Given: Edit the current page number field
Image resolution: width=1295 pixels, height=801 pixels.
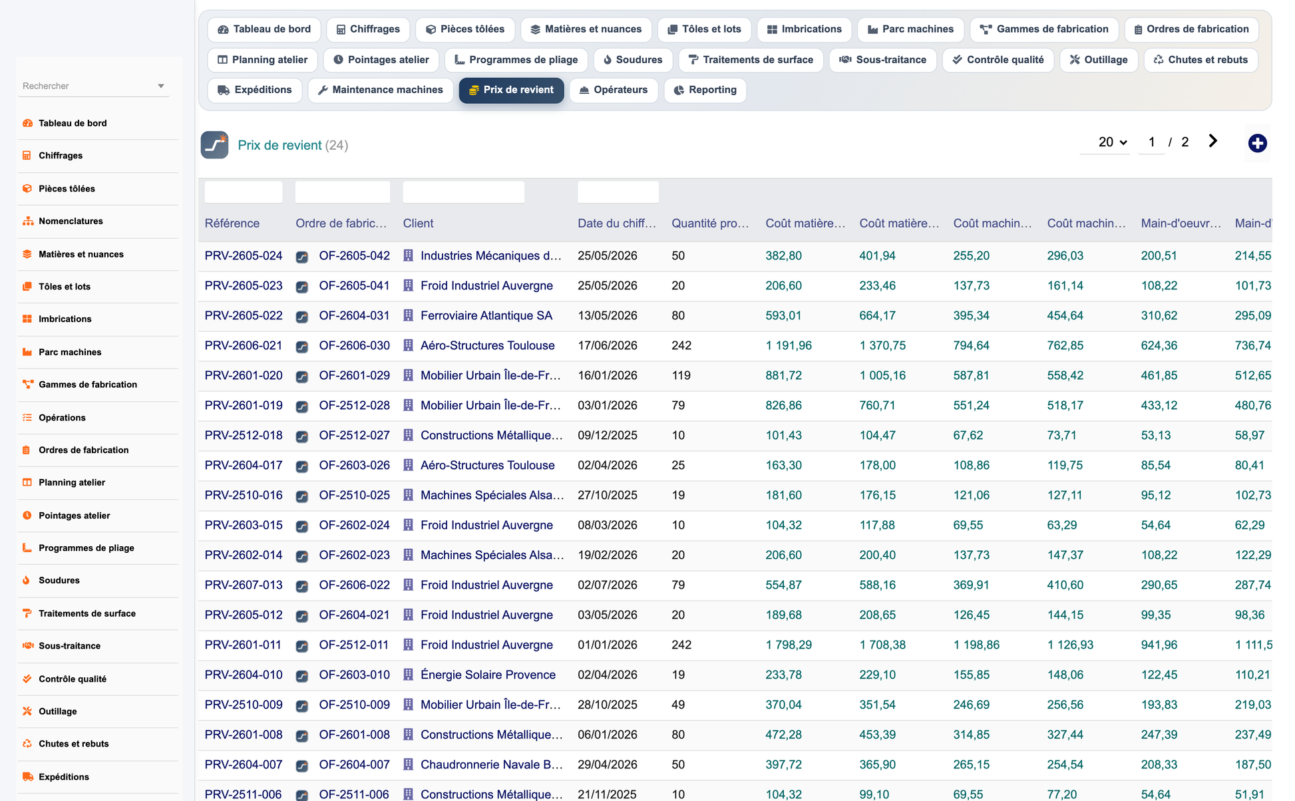Looking at the screenshot, I should 1152,142.
